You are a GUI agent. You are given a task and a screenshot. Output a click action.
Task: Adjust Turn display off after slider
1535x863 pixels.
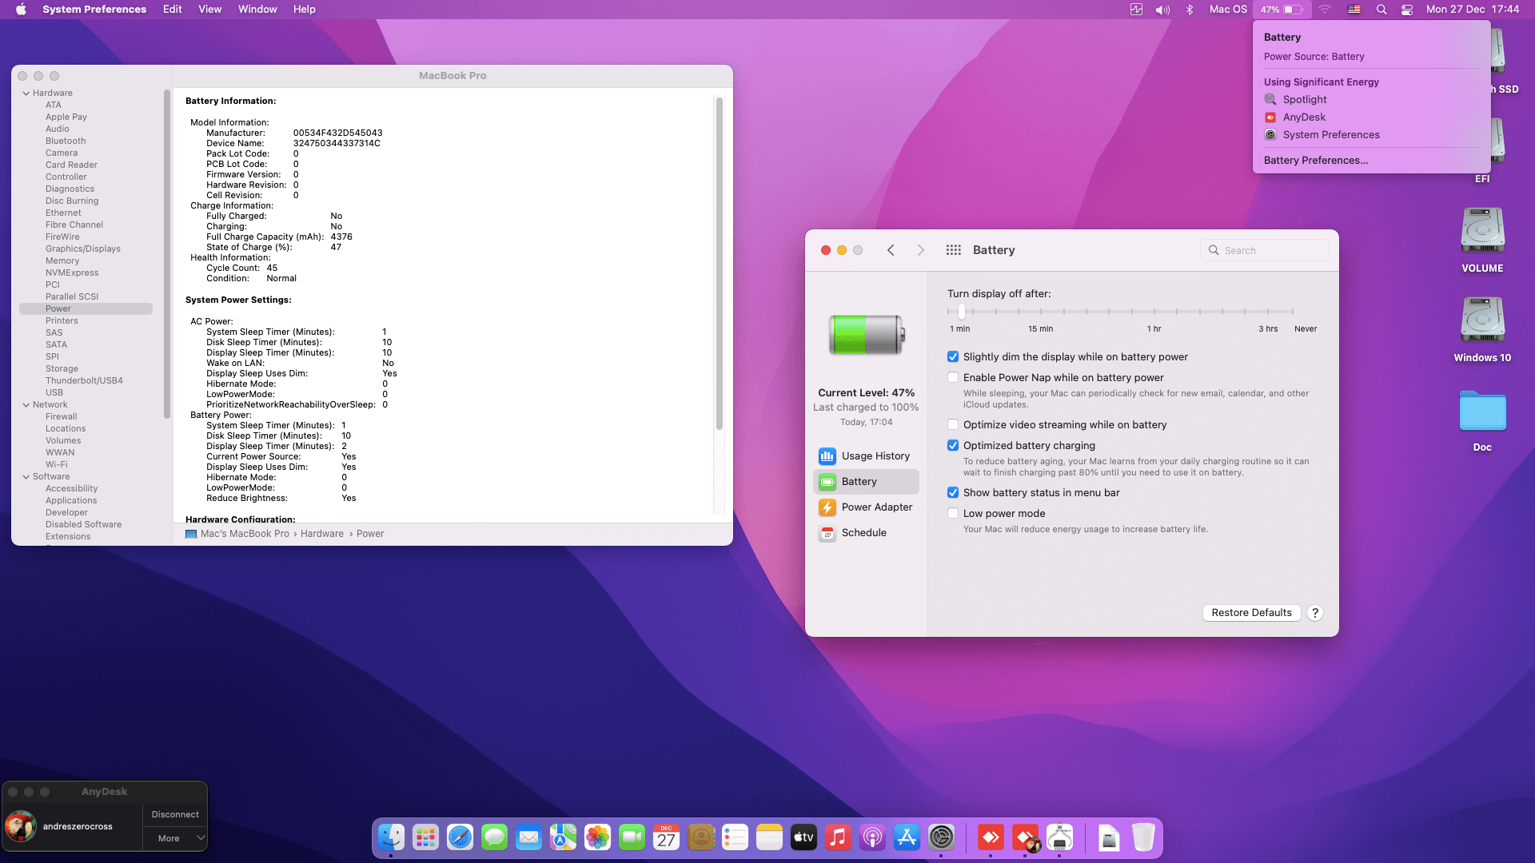click(x=962, y=312)
